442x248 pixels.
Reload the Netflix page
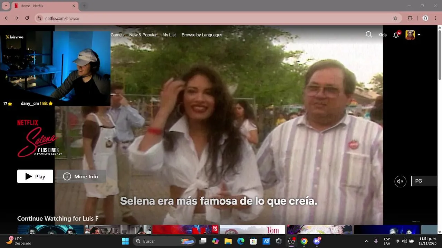(x=27, y=18)
